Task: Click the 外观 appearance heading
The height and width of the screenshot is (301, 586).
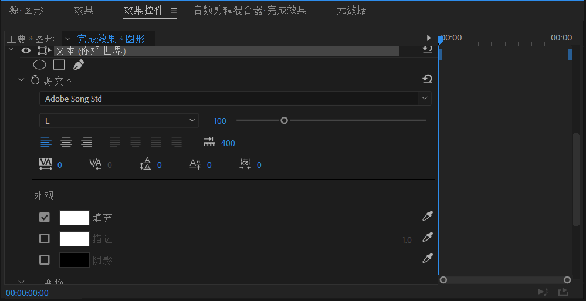Action: [44, 195]
